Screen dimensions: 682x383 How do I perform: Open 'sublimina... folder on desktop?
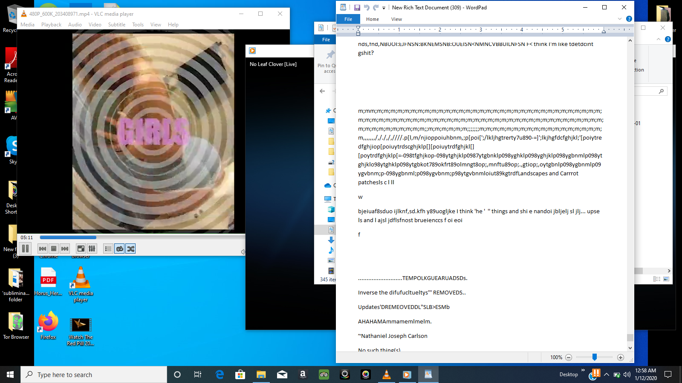tap(16, 285)
